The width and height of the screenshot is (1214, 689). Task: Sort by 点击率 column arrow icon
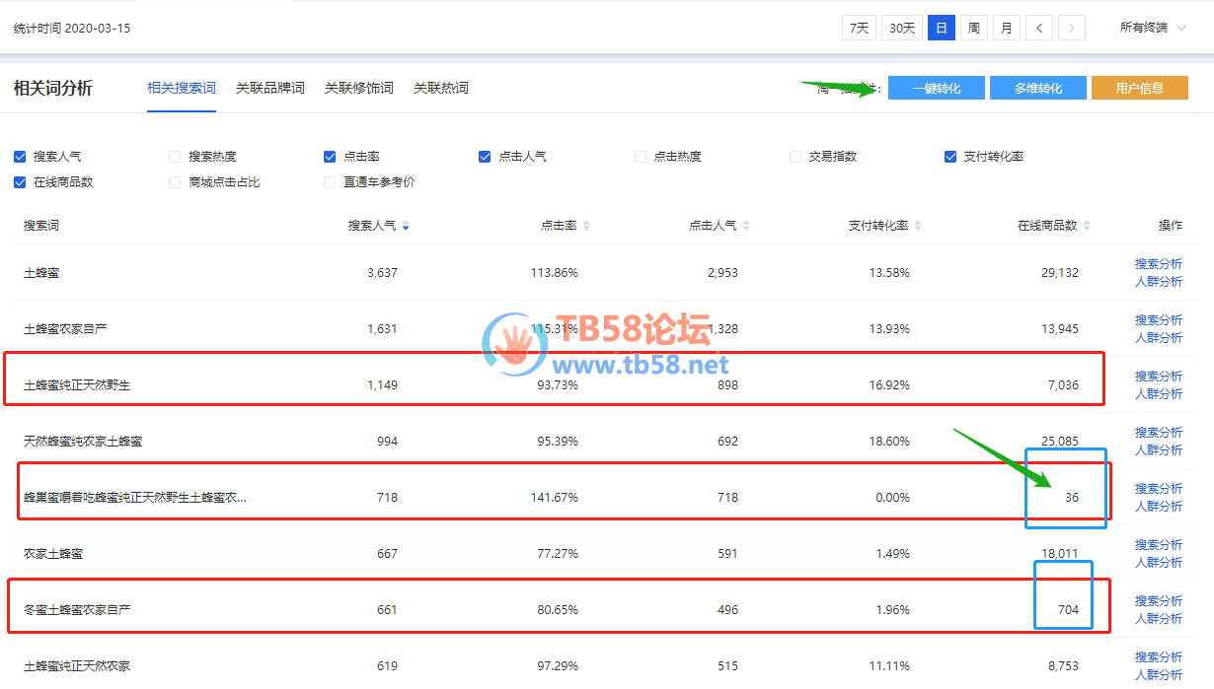(586, 226)
